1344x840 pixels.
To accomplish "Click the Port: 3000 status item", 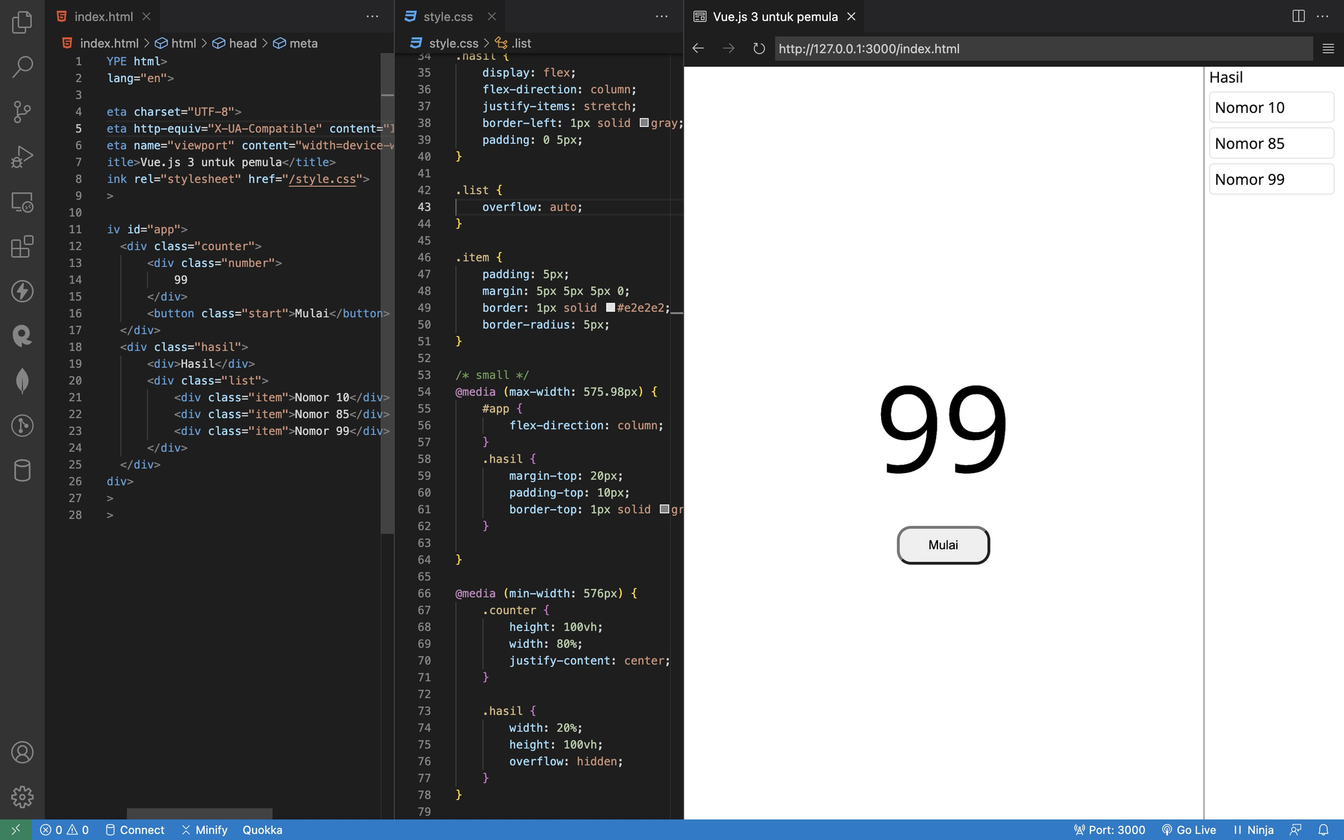I will [1109, 830].
